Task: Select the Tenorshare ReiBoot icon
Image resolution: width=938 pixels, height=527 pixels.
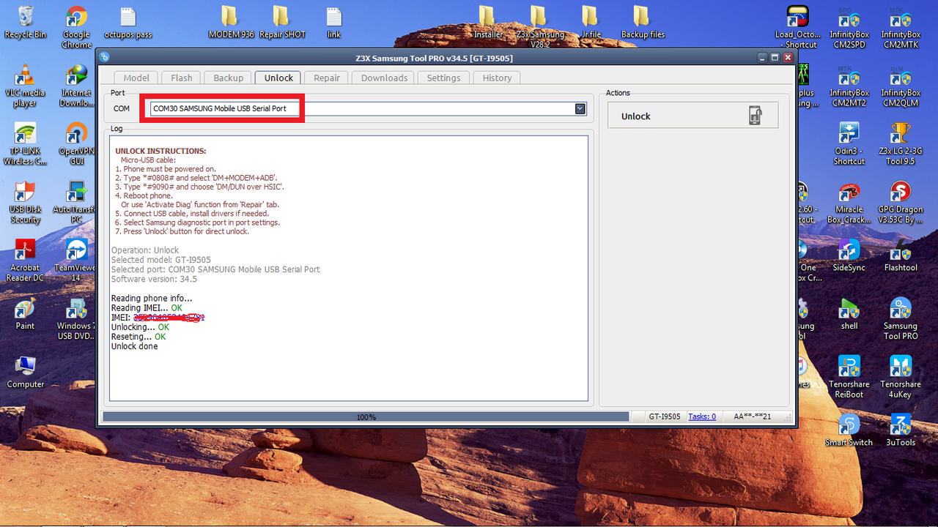Action: [849, 378]
